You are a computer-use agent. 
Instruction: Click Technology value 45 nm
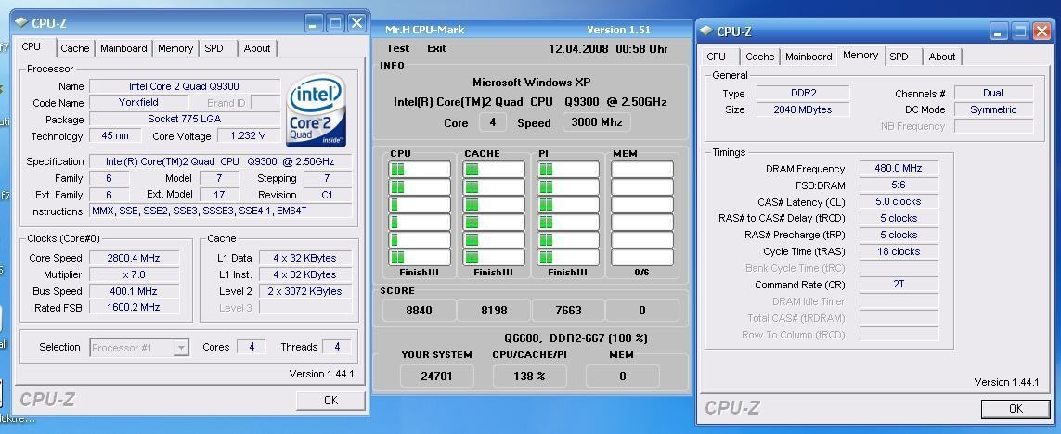[115, 136]
